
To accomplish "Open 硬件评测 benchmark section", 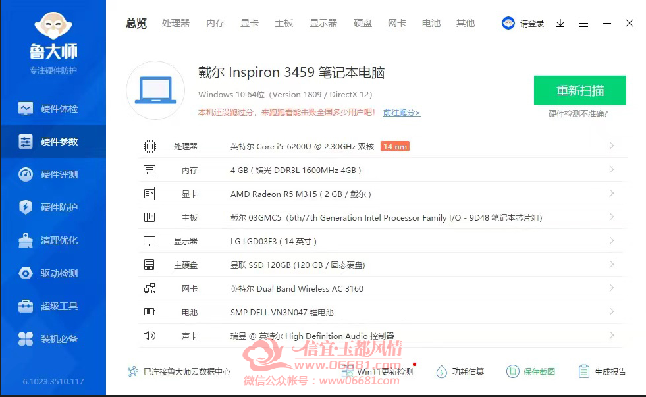I will (x=53, y=174).
